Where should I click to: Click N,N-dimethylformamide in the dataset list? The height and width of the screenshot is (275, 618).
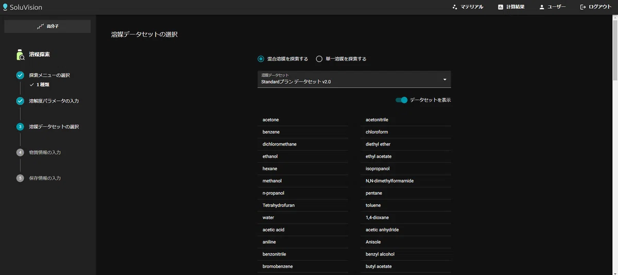(x=389, y=181)
